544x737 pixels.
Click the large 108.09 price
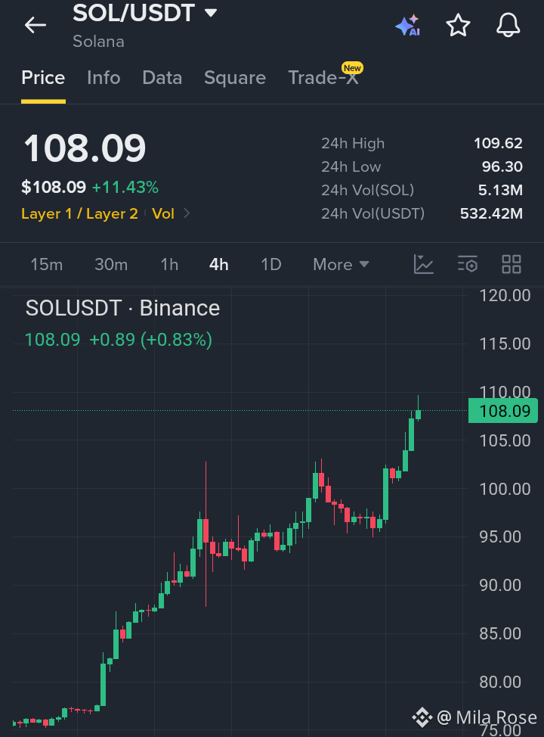(85, 148)
